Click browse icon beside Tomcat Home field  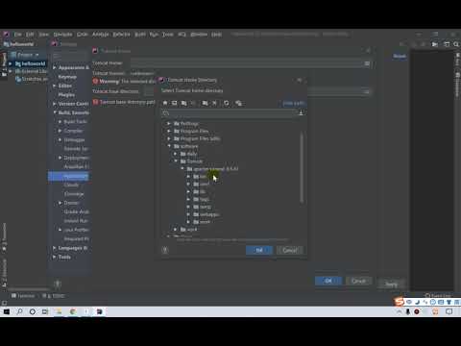367,63
